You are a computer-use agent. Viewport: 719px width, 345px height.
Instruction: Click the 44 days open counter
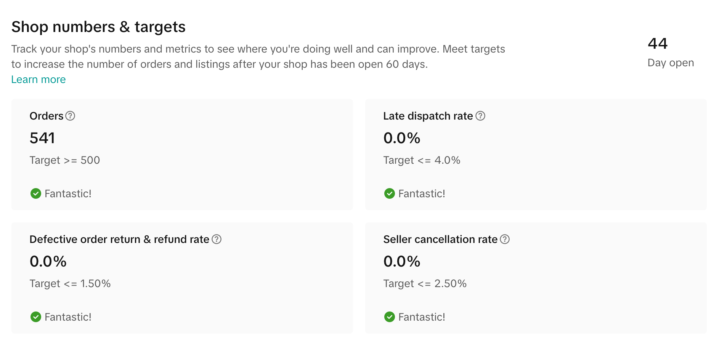[x=658, y=44]
